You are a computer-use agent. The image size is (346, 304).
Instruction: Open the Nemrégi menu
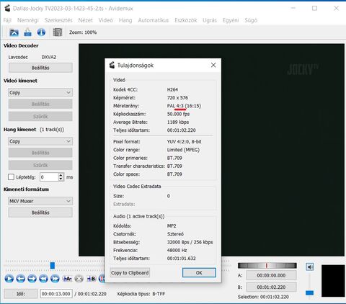(28, 20)
